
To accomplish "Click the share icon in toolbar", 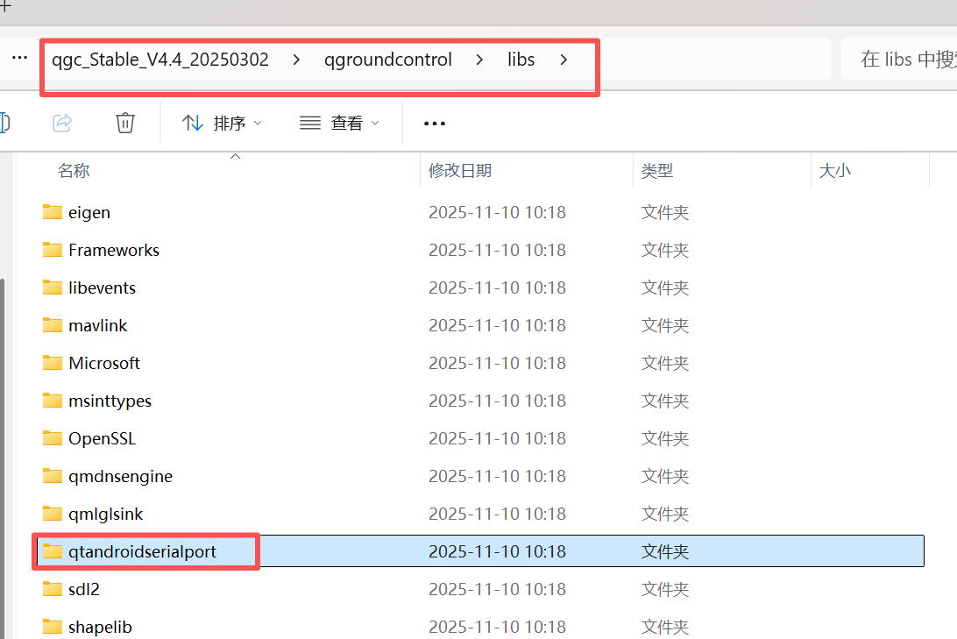I will point(62,123).
